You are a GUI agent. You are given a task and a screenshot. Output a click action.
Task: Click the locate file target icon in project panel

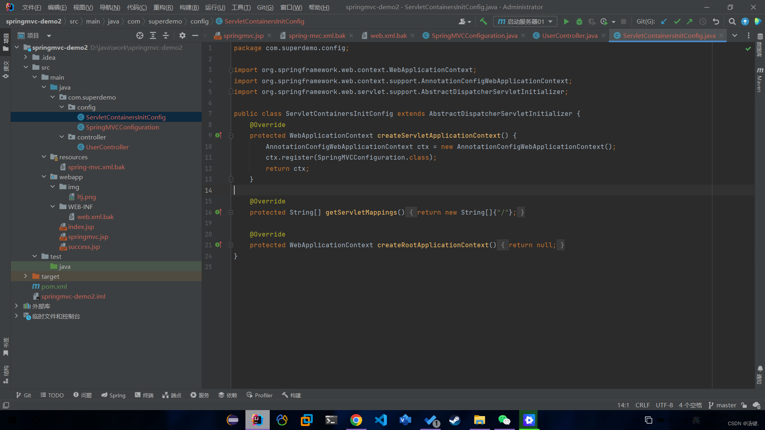(x=140, y=36)
